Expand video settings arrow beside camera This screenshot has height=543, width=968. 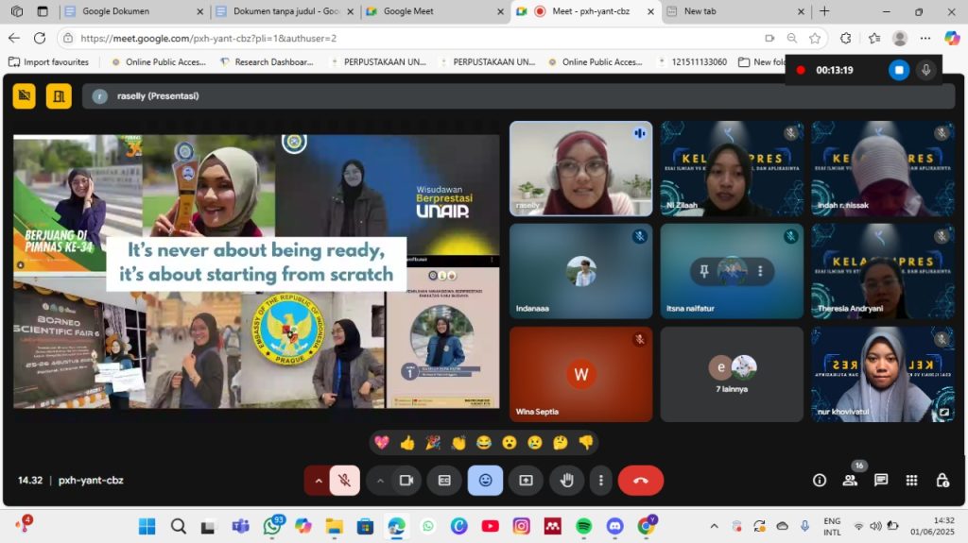click(x=380, y=481)
